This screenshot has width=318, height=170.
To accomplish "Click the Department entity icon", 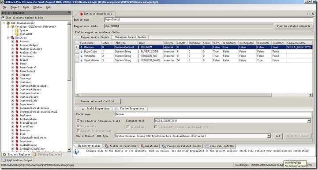I will point(17,104).
